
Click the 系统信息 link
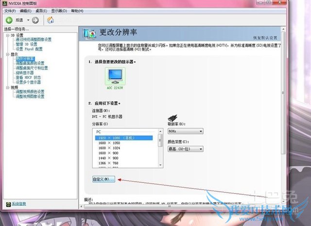19,204
